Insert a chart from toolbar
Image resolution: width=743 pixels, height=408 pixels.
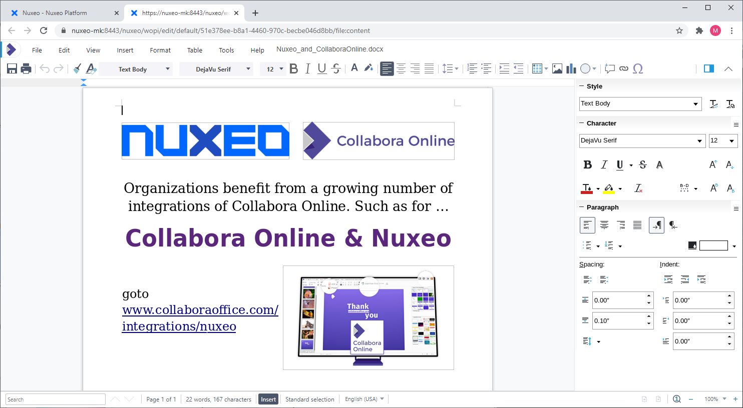(x=571, y=69)
